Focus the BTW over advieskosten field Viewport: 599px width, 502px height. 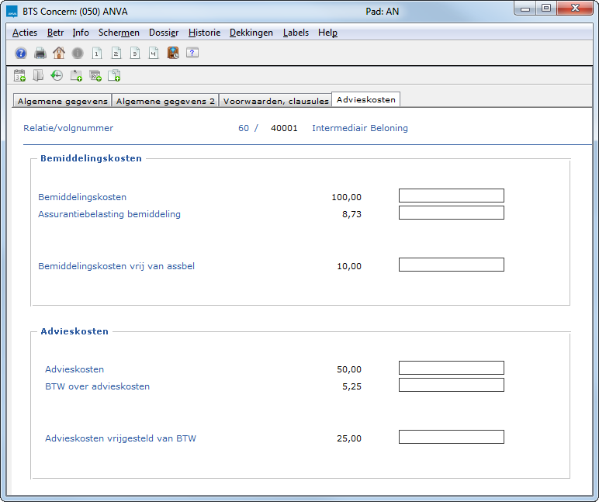click(451, 385)
